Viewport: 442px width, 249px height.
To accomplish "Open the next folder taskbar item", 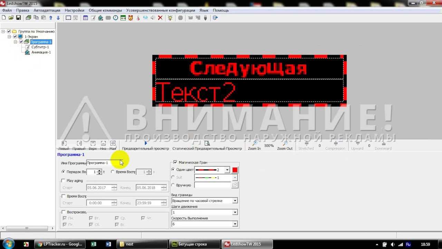I will (142, 244).
